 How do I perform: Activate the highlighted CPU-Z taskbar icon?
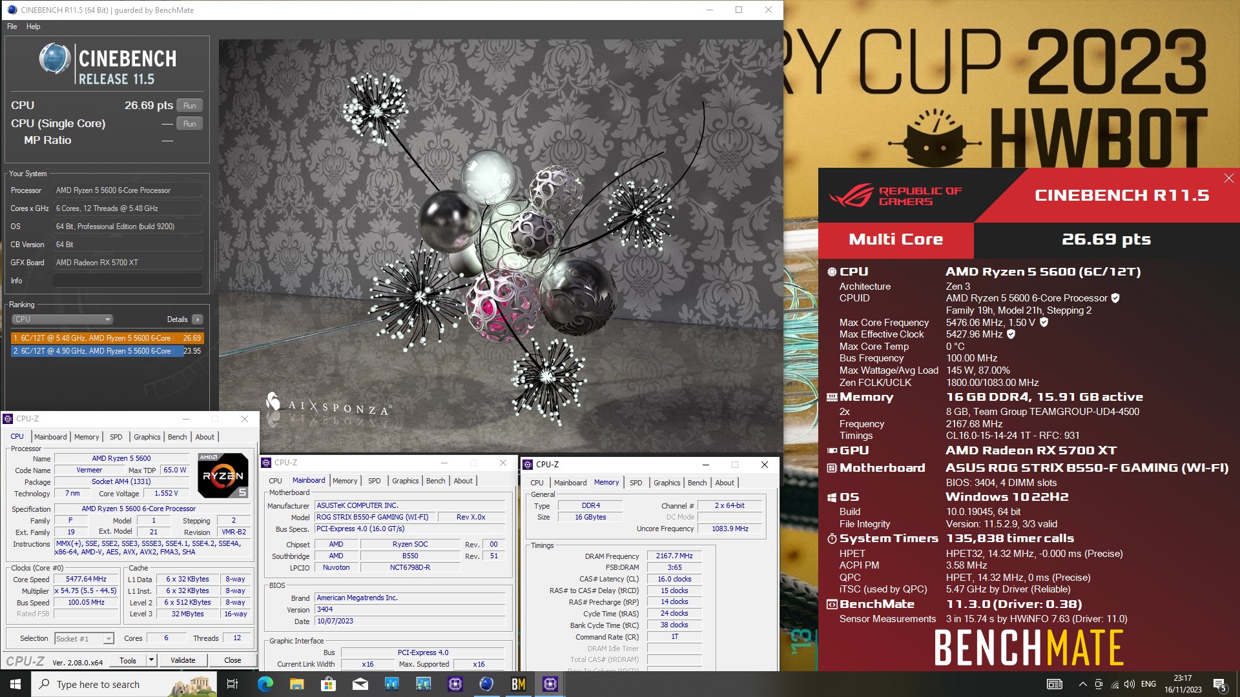click(x=550, y=684)
